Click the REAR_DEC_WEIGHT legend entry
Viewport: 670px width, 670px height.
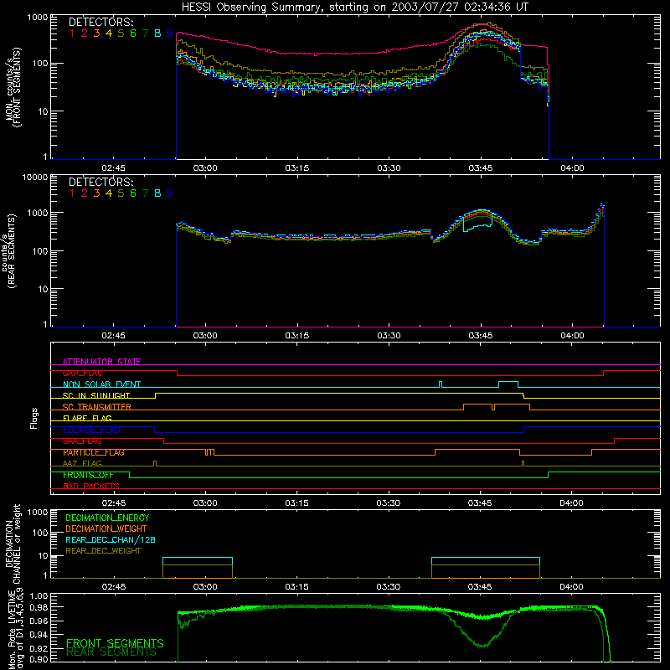click(x=103, y=551)
